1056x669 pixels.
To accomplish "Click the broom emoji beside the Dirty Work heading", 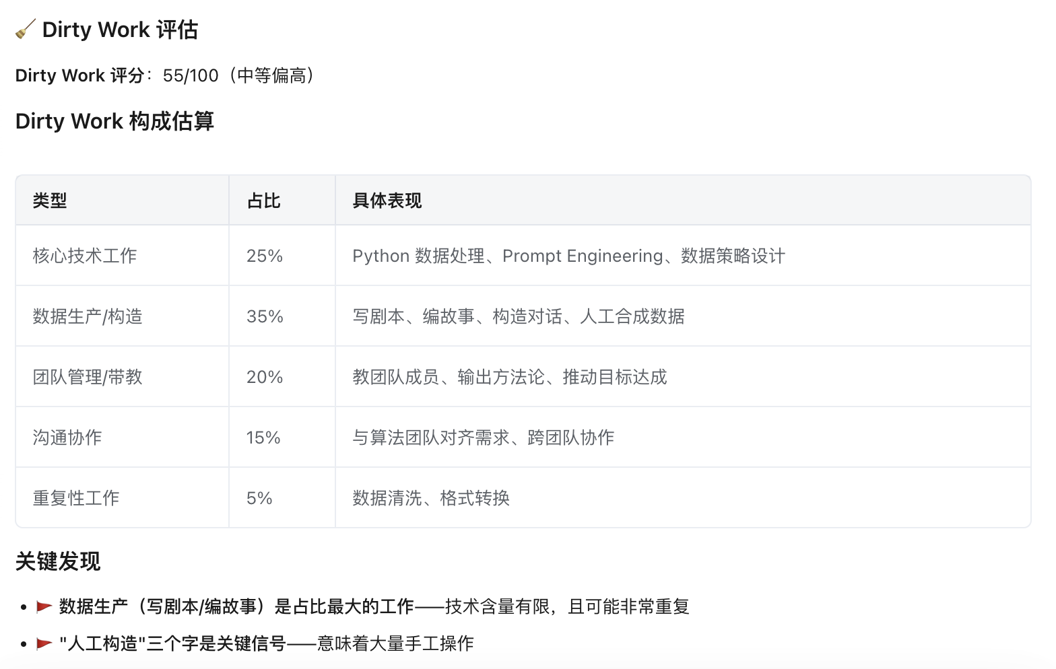I will point(25,30).
